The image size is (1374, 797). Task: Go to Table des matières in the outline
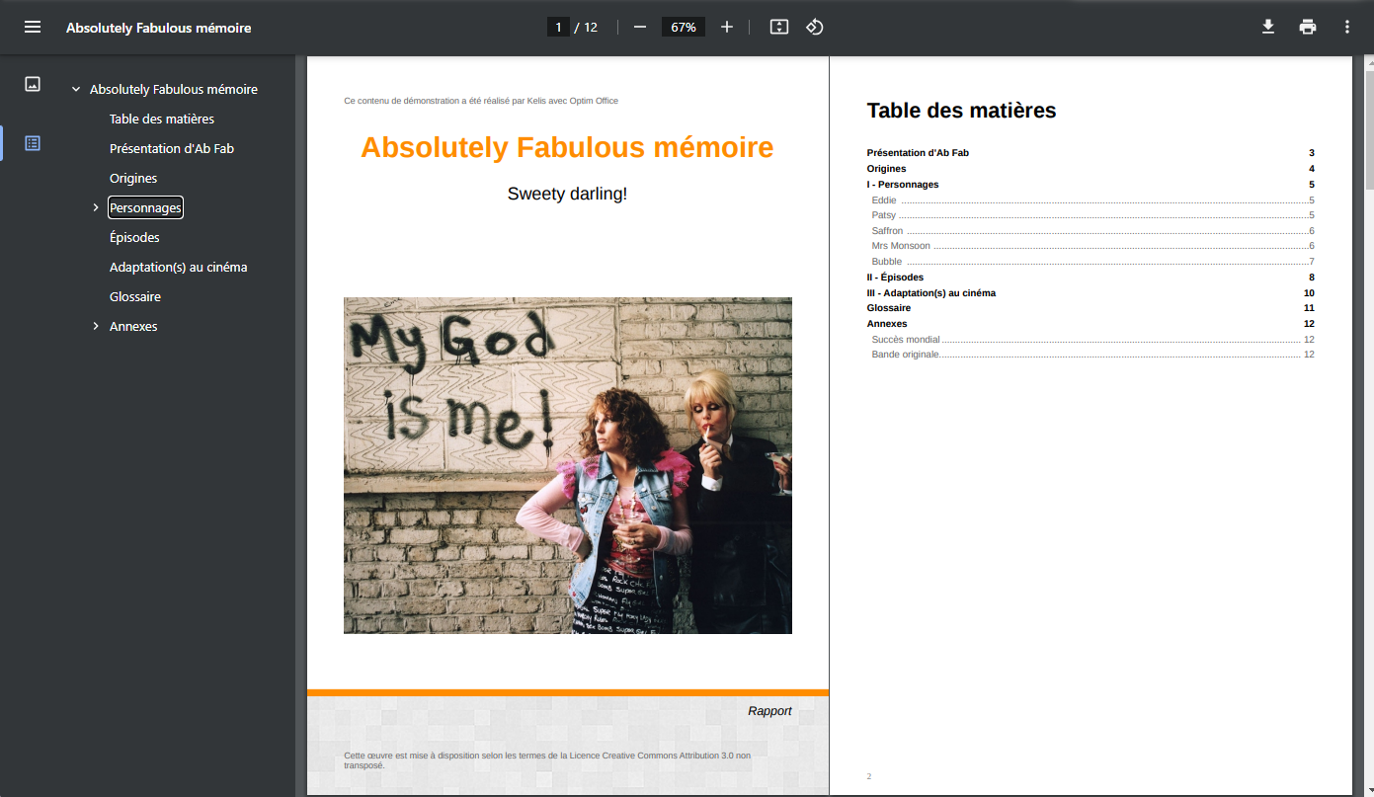click(162, 120)
